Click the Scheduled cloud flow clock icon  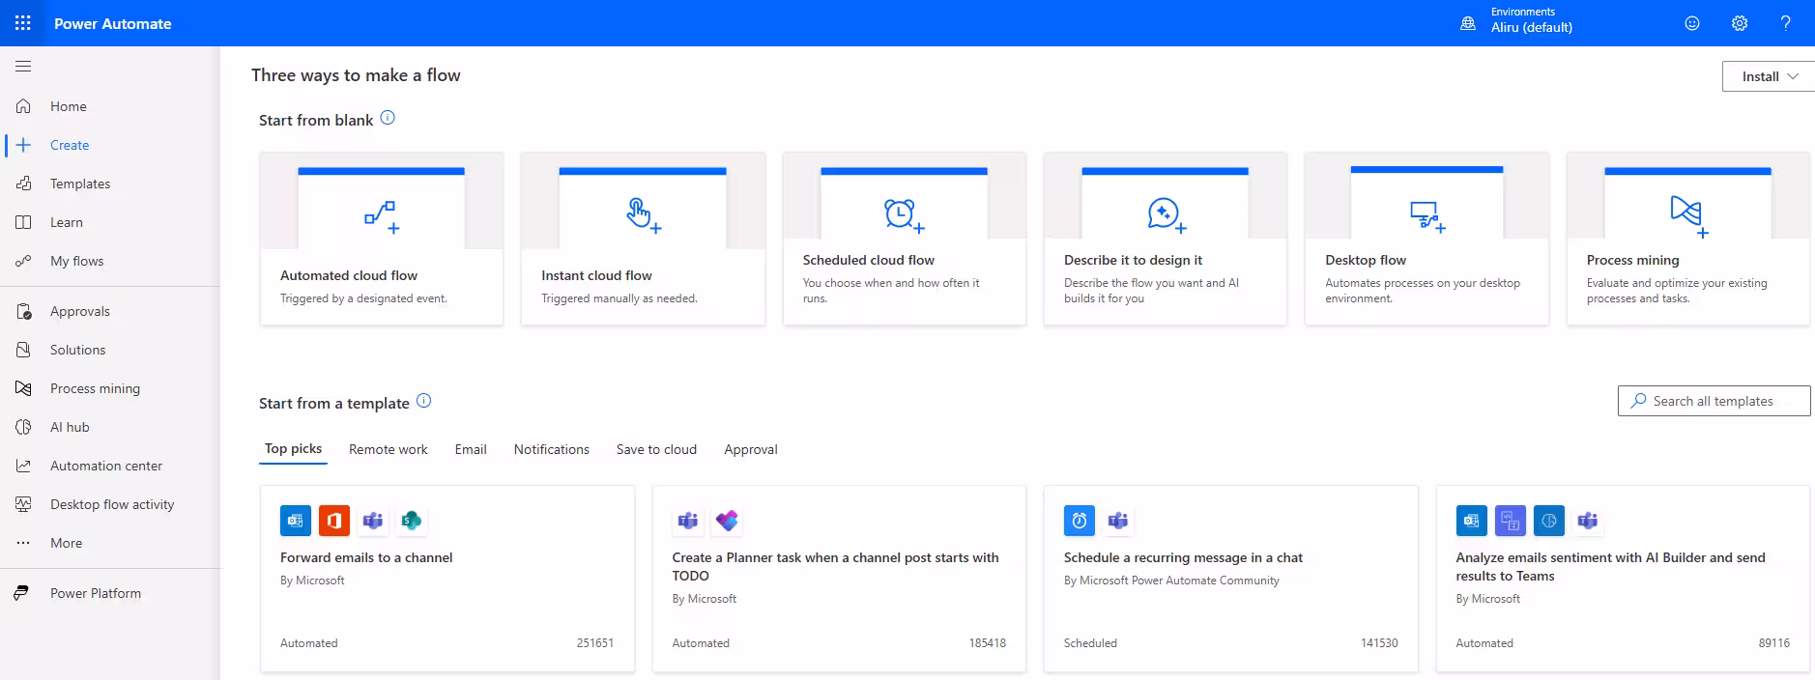(904, 214)
